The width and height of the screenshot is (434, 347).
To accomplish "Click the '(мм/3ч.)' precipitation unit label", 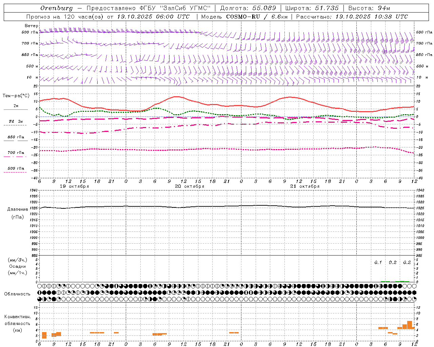I will (x=18, y=260).
